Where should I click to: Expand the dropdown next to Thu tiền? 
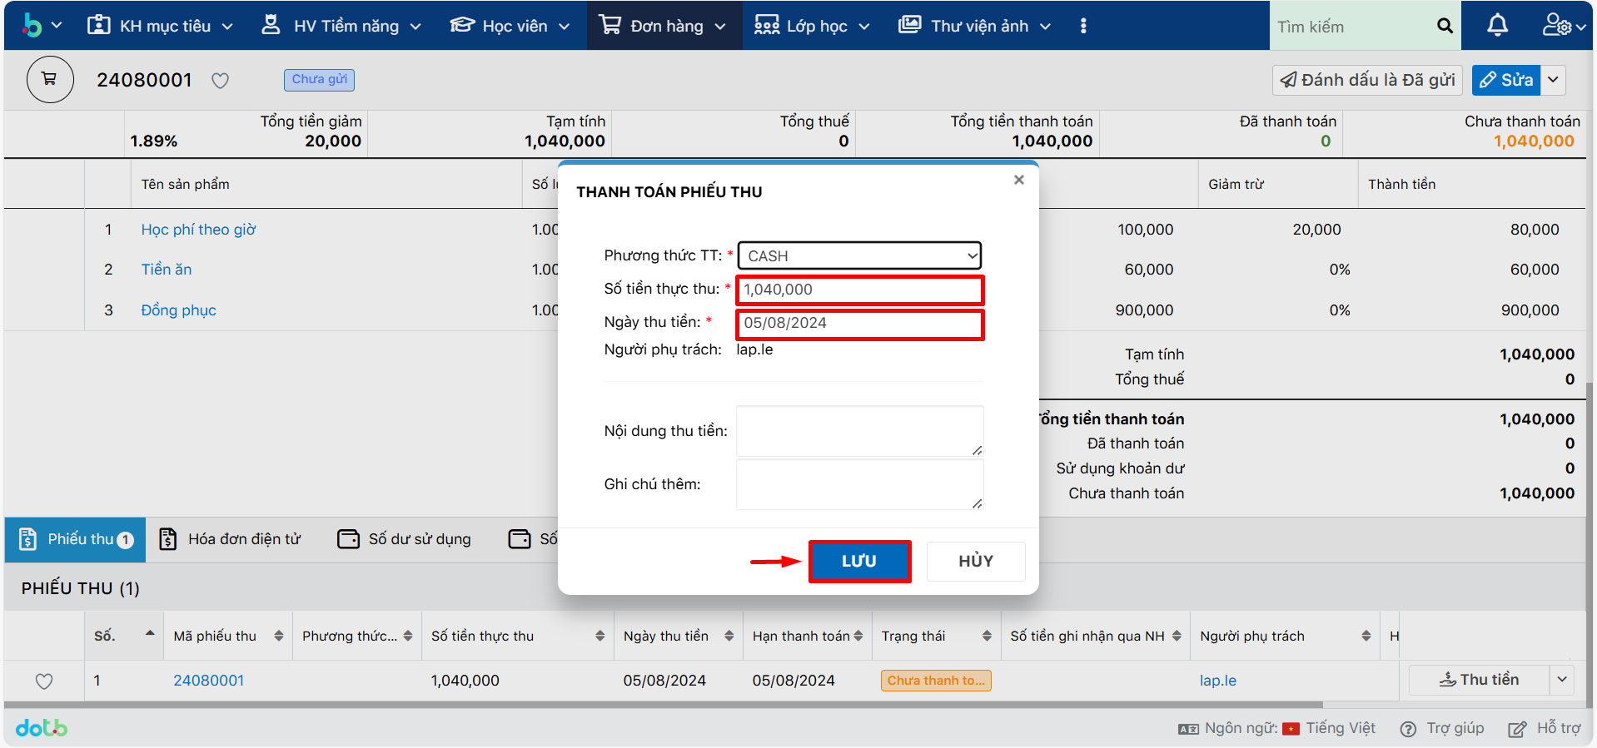pyautogui.click(x=1562, y=680)
